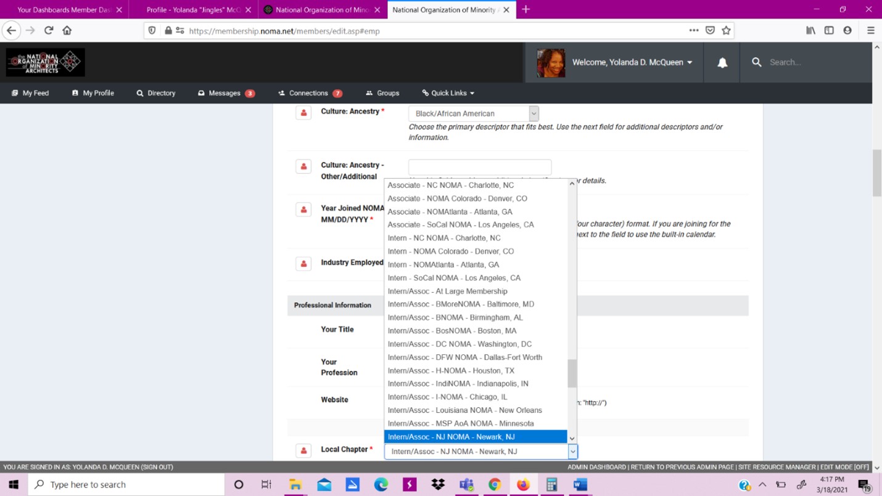Bookmark this page with star icon
Screen dimensions: 882x496
click(x=727, y=30)
